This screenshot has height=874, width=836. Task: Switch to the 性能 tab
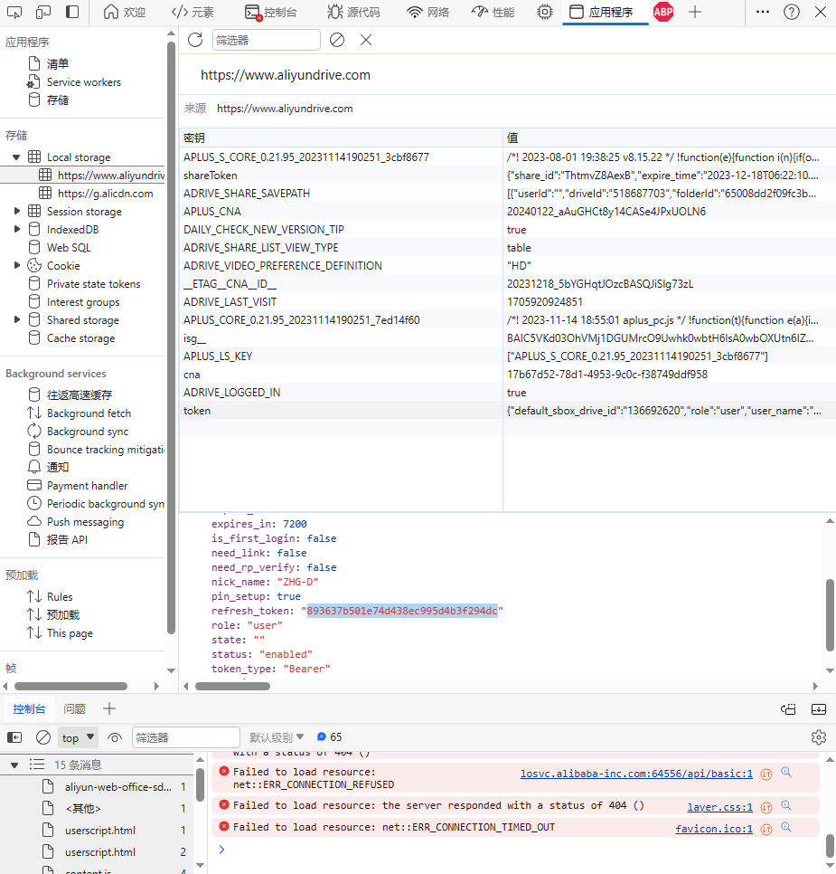point(493,13)
